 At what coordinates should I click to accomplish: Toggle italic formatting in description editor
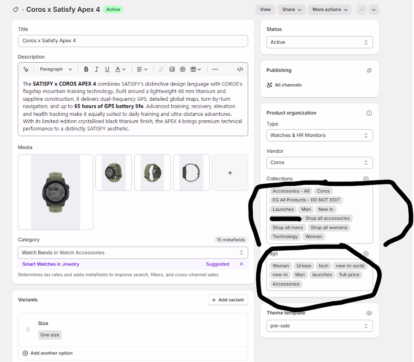(97, 69)
